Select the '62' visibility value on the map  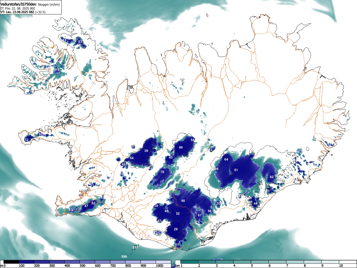pos(151,168)
